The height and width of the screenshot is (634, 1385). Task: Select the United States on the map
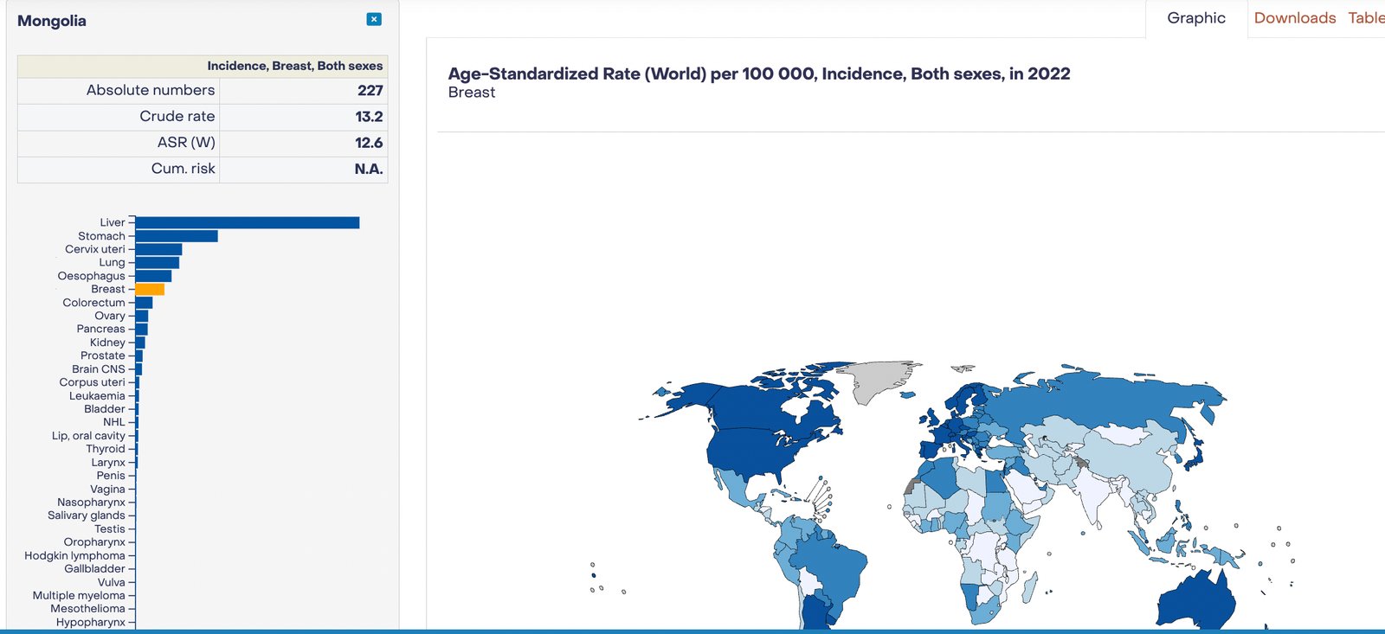(753, 454)
